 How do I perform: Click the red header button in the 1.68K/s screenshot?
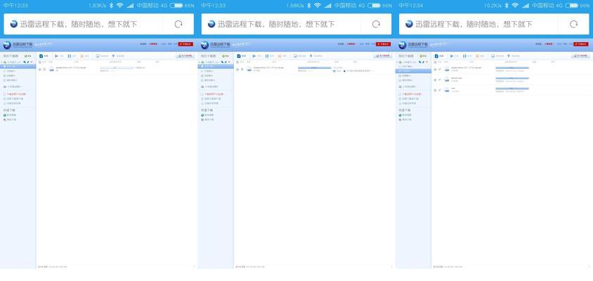[383, 44]
